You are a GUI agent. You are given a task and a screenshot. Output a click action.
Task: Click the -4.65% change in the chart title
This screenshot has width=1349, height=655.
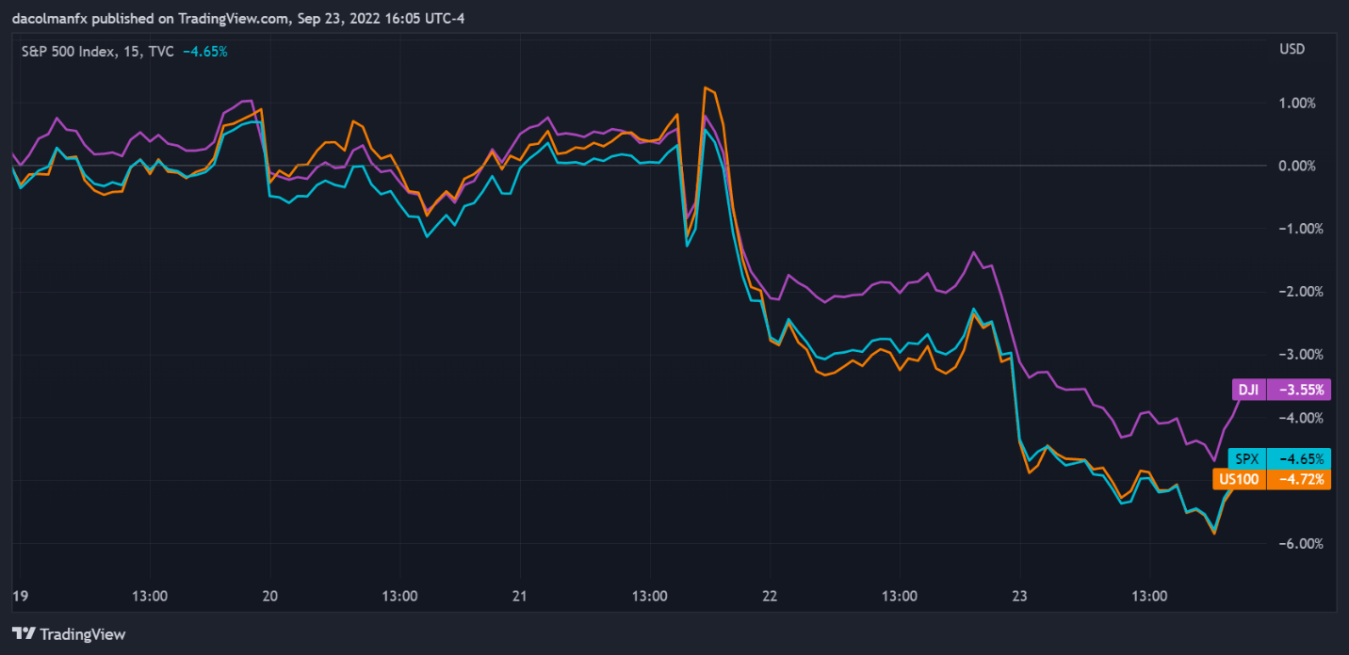(204, 52)
